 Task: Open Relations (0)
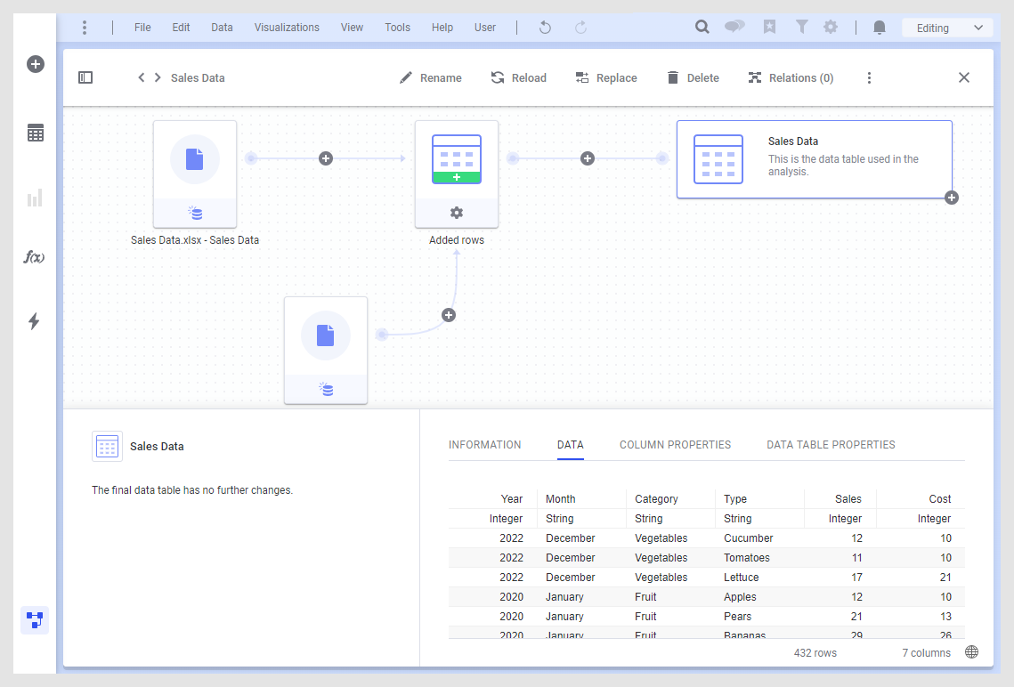pyautogui.click(x=791, y=77)
